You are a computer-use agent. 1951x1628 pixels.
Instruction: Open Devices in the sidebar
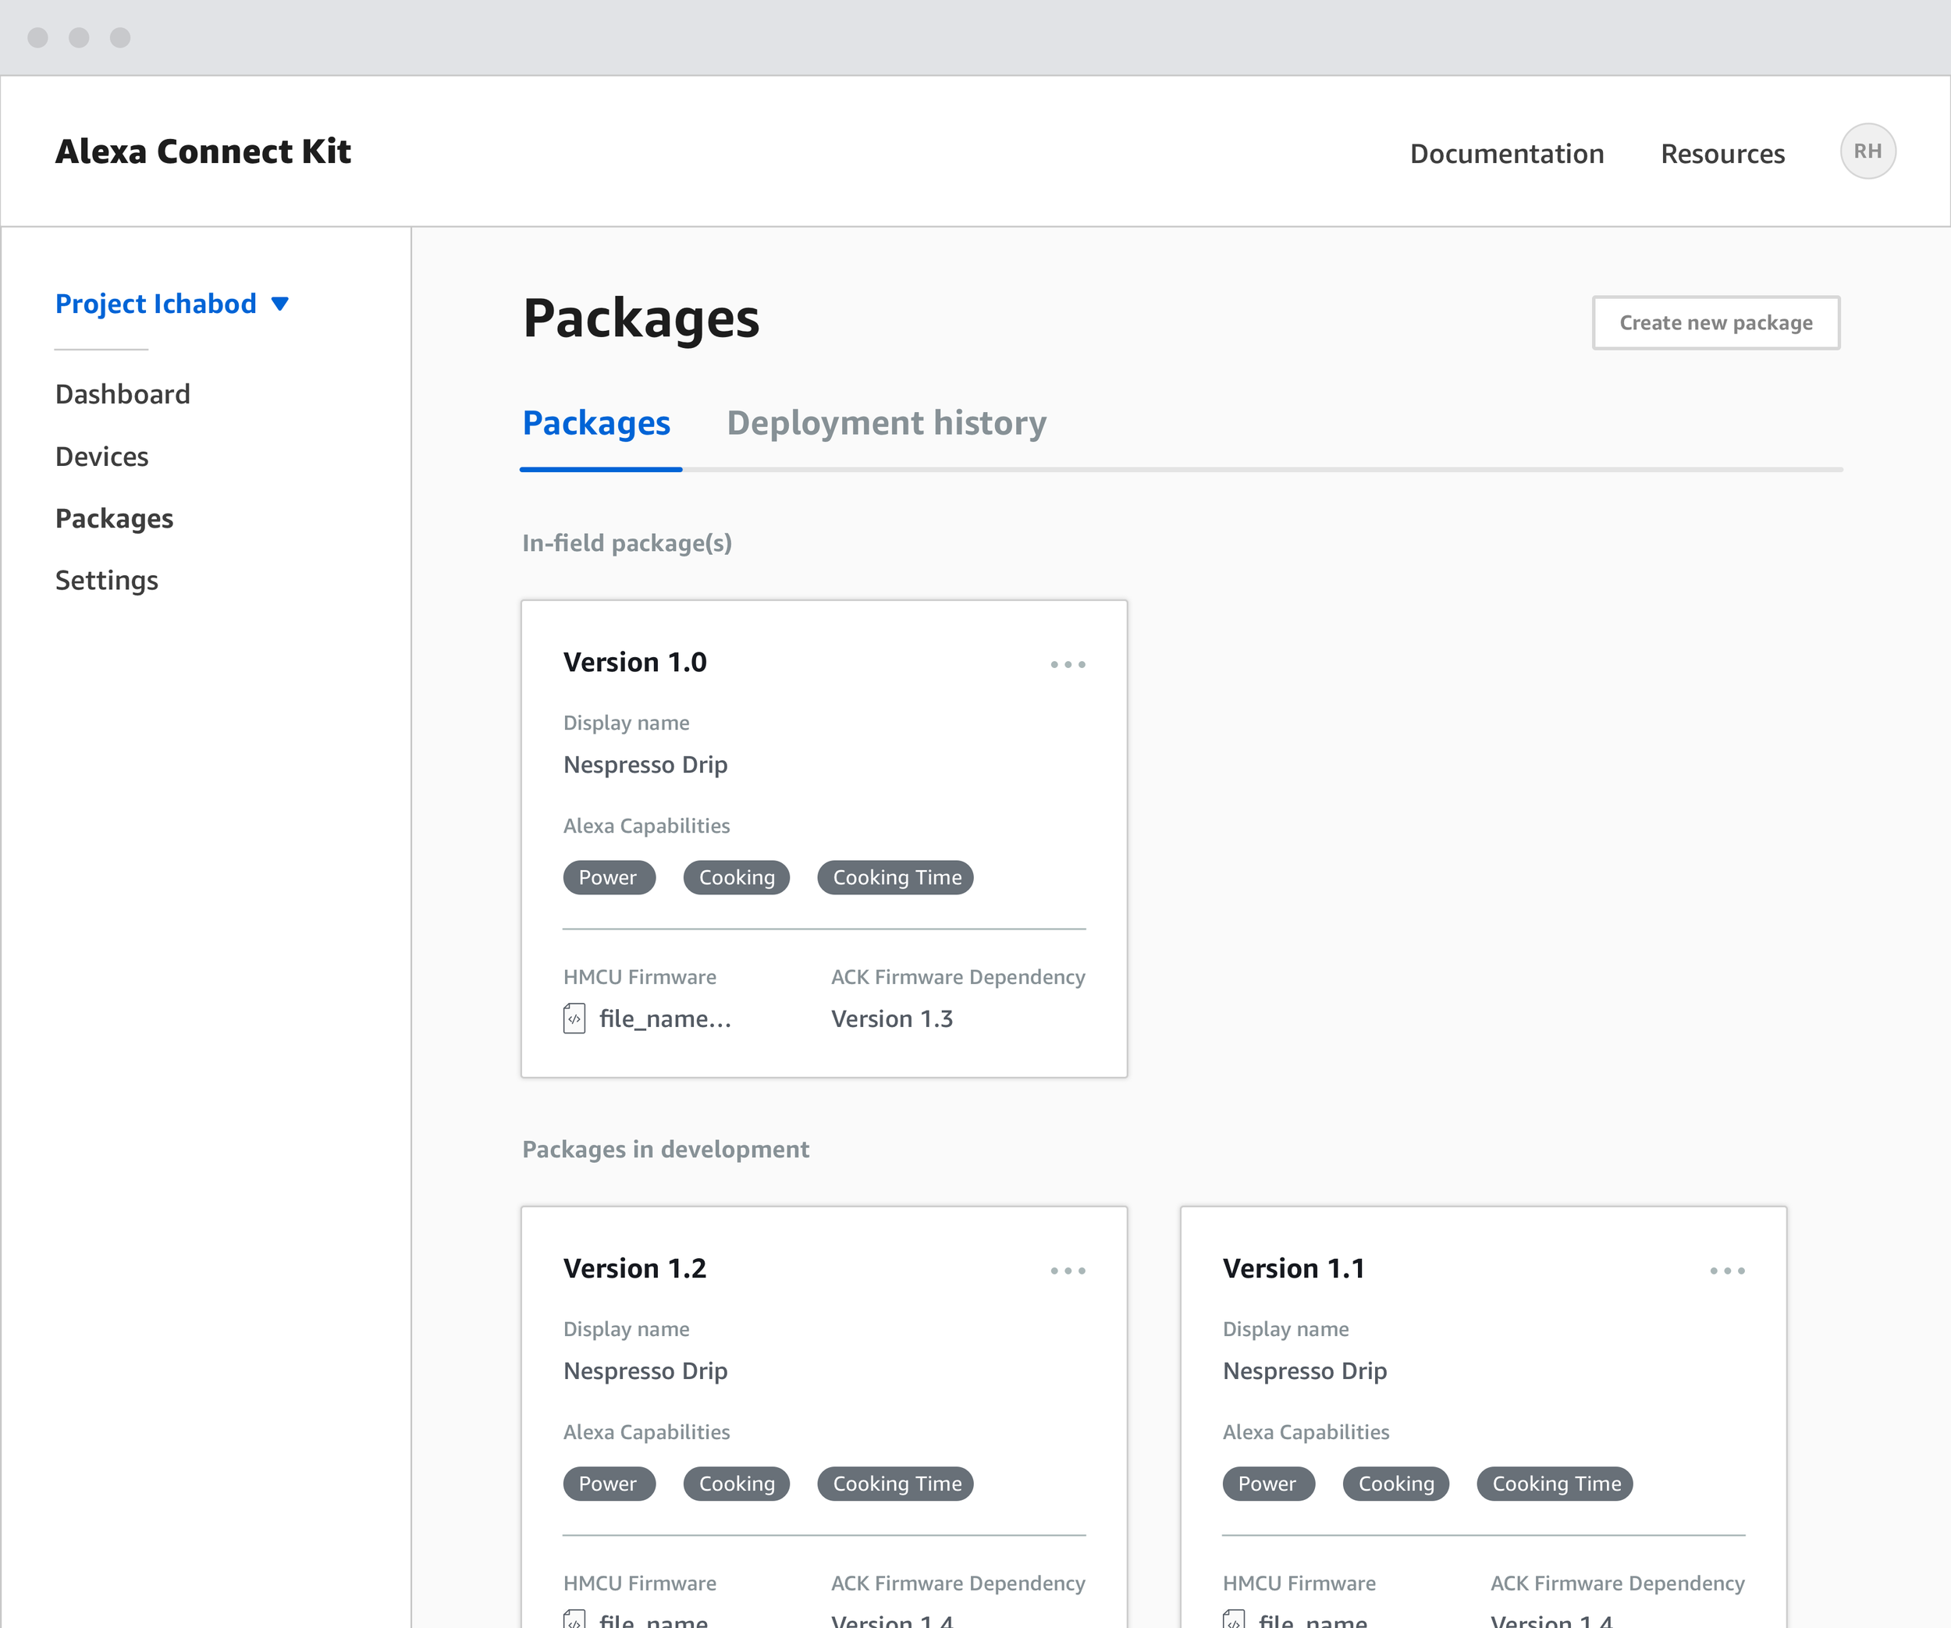pos(102,457)
